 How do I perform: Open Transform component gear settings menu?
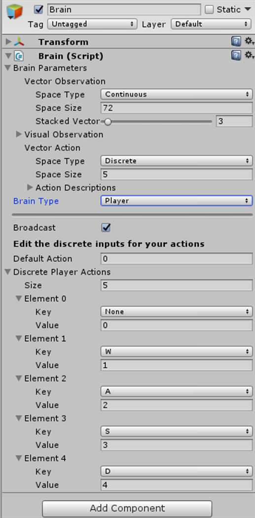tap(249, 41)
